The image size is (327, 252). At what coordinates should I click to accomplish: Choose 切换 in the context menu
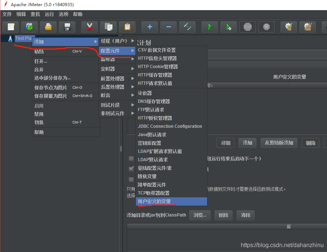pyautogui.click(x=65, y=122)
